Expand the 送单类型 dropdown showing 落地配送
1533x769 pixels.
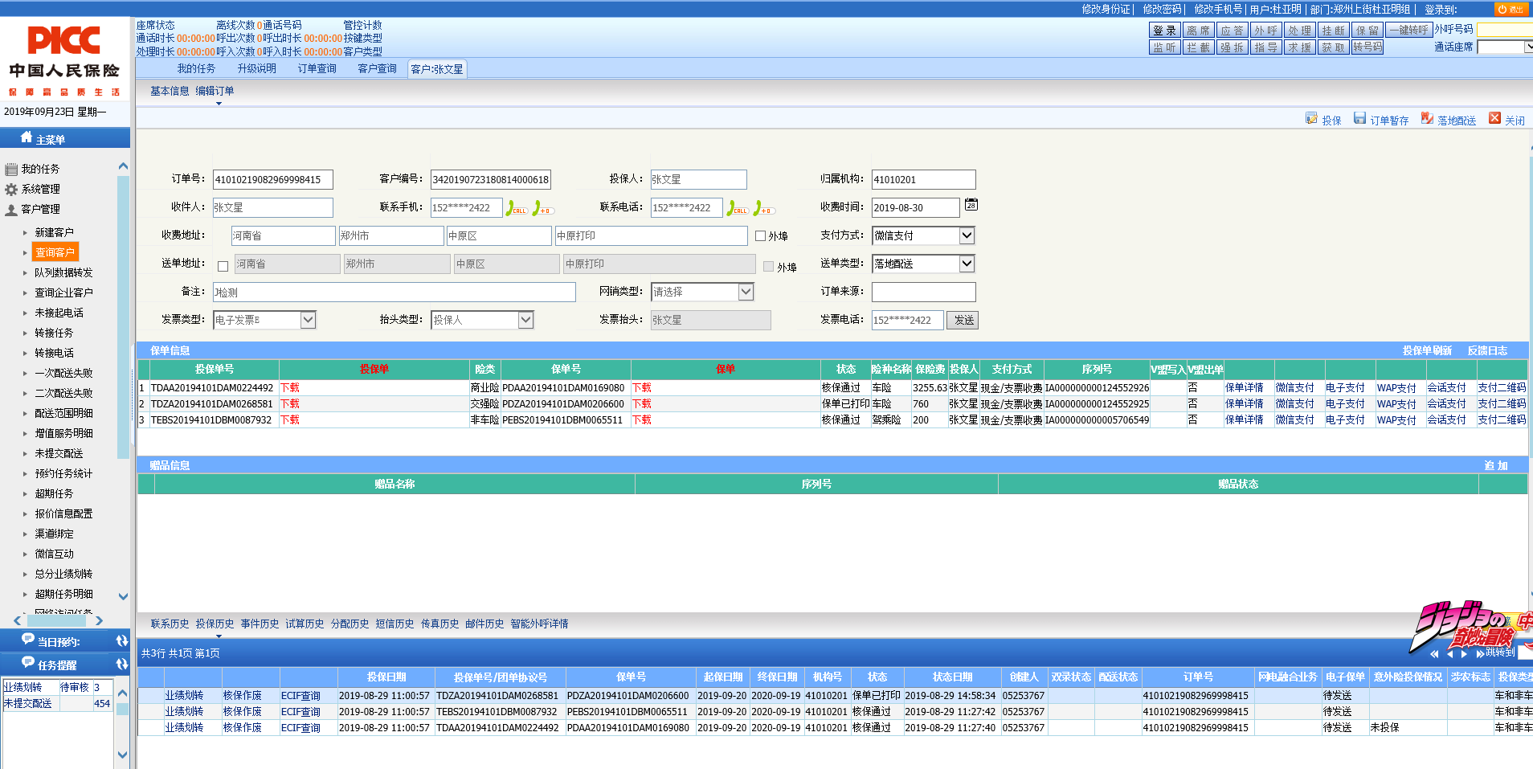click(x=967, y=264)
